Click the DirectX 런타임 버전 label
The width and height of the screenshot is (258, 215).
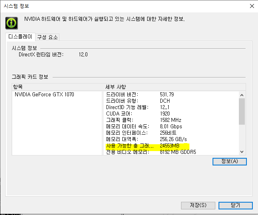click(x=41, y=55)
